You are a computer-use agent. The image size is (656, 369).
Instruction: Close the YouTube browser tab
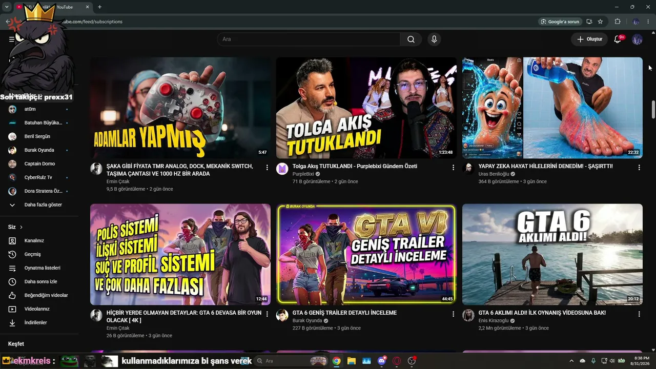click(x=87, y=7)
